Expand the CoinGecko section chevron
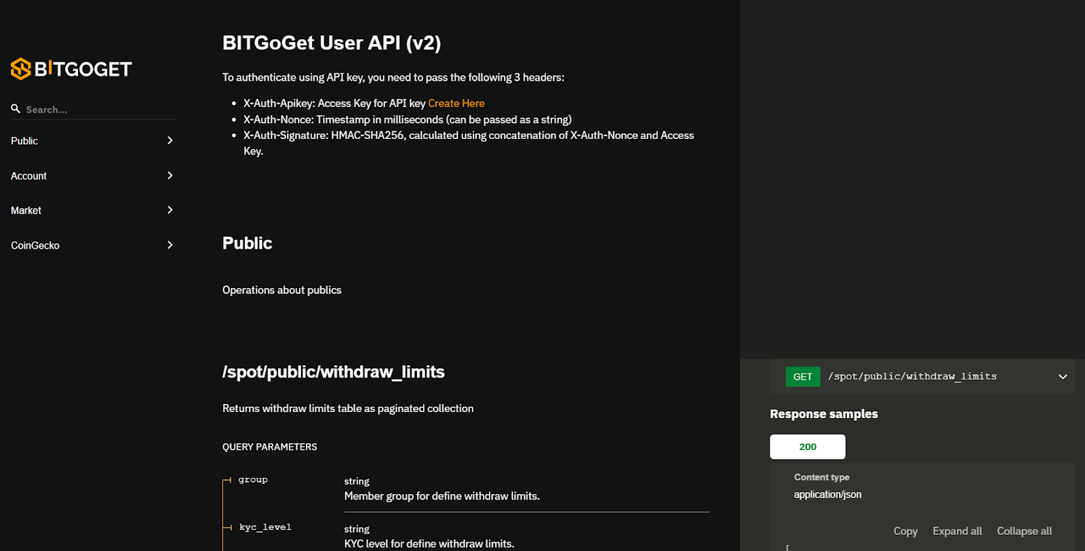 (170, 245)
